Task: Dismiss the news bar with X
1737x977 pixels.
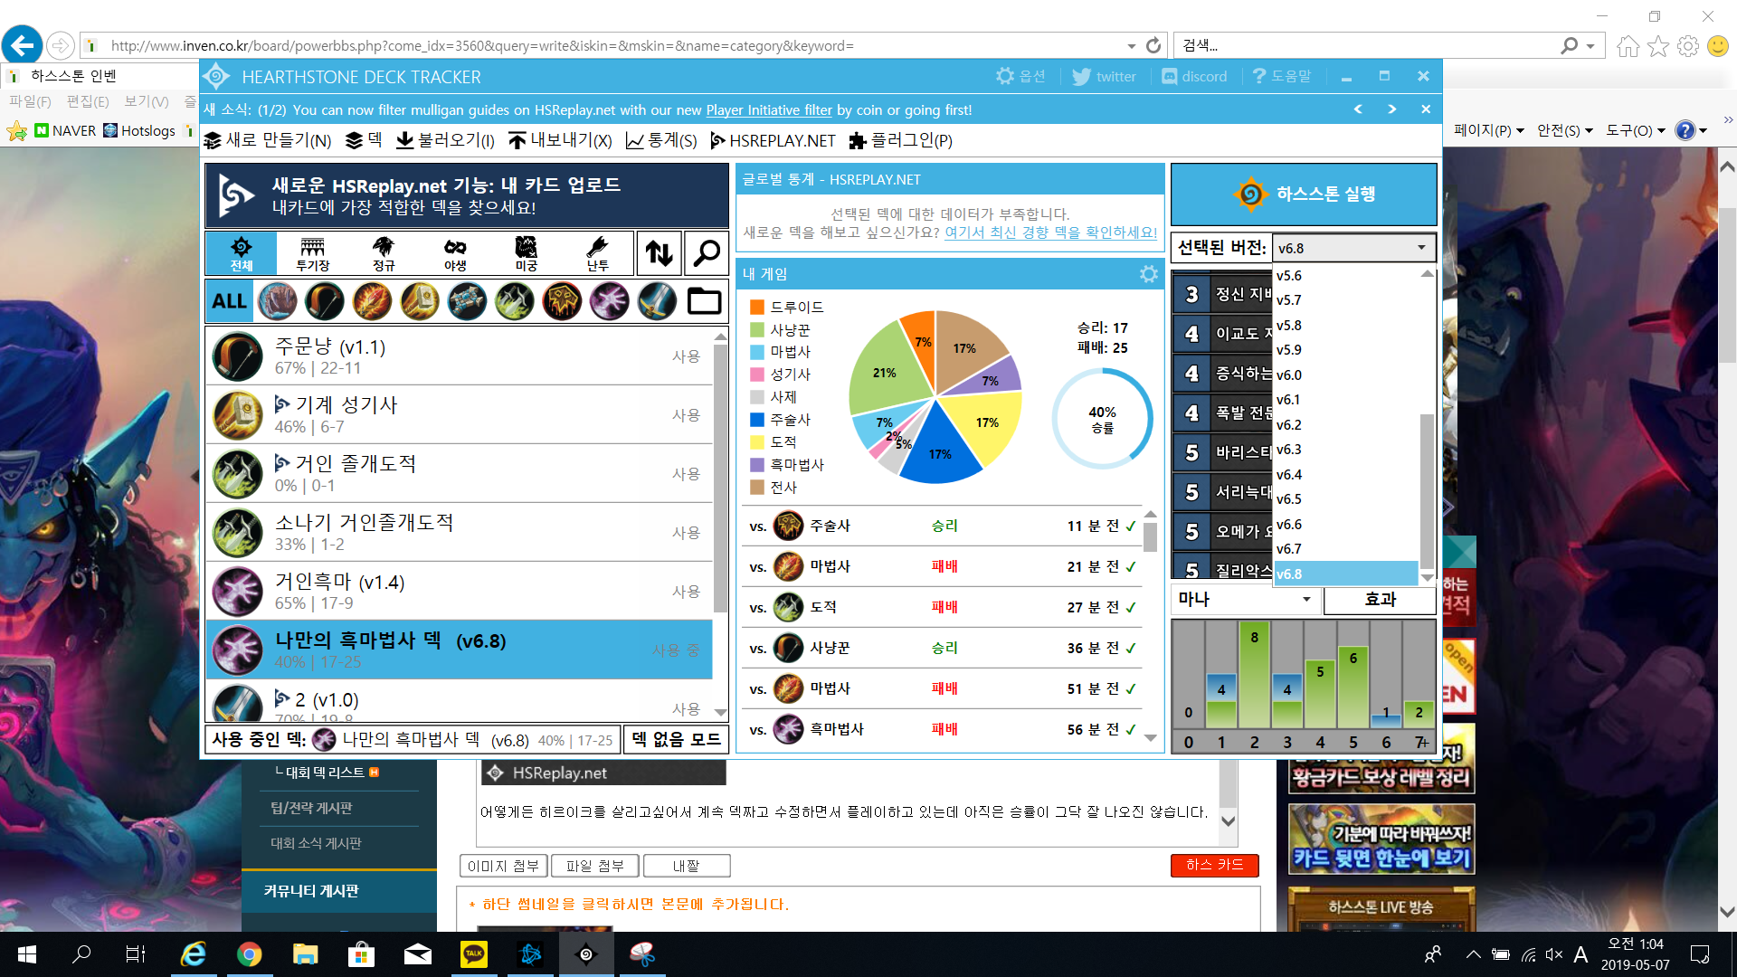Action: pos(1426,109)
